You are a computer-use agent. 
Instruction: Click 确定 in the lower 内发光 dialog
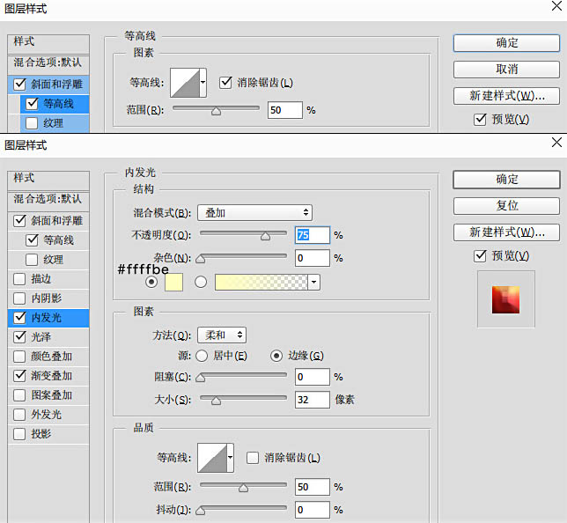coord(506,180)
